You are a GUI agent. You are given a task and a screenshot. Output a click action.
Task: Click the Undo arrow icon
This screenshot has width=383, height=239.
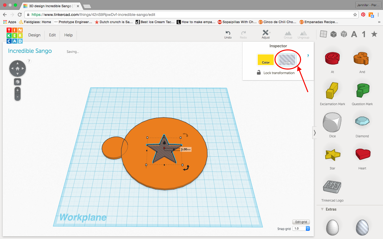(x=228, y=33)
